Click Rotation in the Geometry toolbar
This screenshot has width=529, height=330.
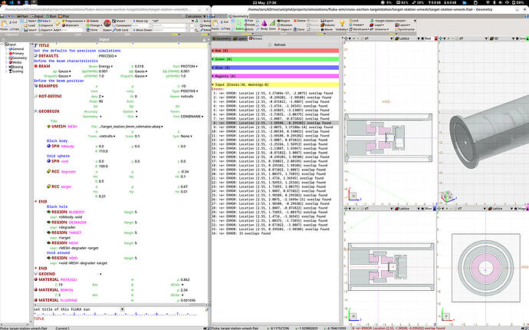tap(285, 25)
